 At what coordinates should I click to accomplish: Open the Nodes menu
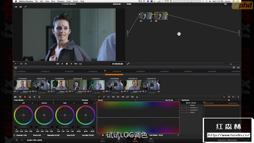pos(76,1)
